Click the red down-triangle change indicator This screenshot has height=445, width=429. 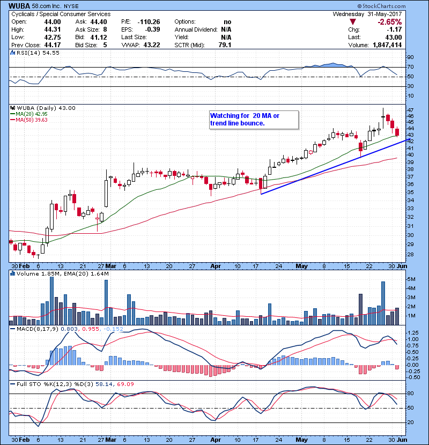click(353, 22)
